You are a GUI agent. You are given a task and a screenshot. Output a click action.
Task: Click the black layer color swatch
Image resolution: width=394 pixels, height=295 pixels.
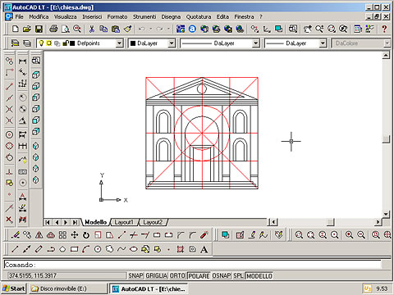click(72, 43)
